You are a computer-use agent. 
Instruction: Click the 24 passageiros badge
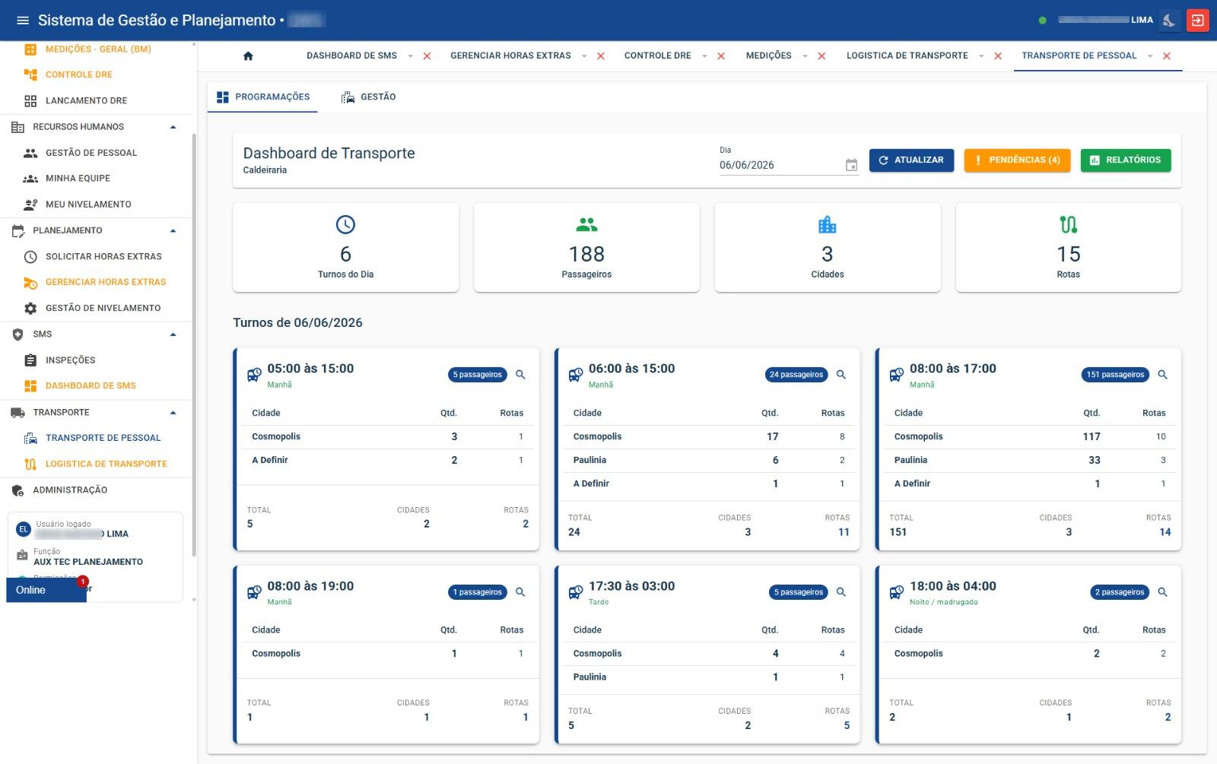point(796,375)
